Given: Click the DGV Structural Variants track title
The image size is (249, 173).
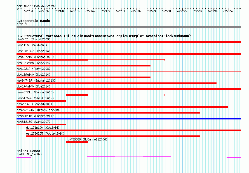Looking at the screenshot, I should tap(104, 36).
